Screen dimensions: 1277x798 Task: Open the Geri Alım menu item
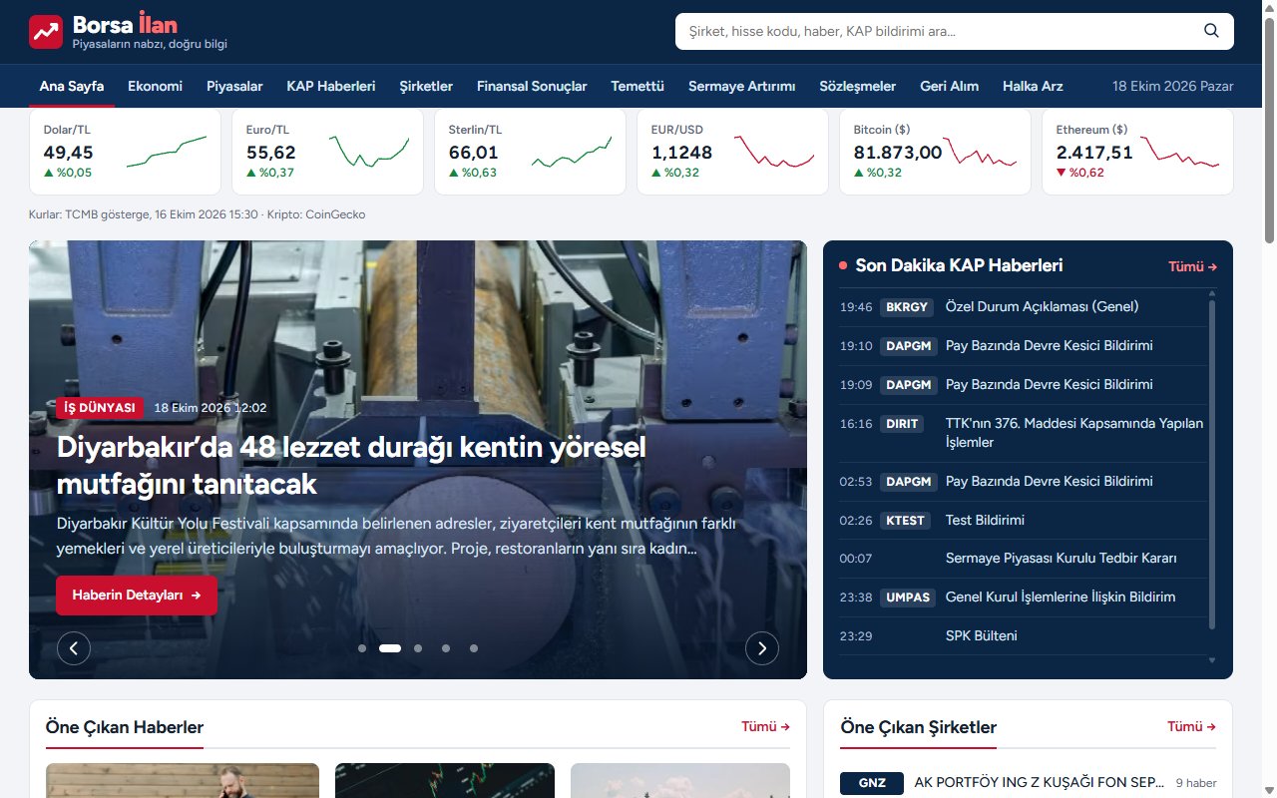pos(949,86)
